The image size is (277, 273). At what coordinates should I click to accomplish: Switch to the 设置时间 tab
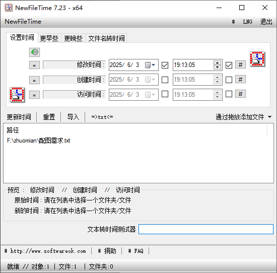click(x=22, y=38)
